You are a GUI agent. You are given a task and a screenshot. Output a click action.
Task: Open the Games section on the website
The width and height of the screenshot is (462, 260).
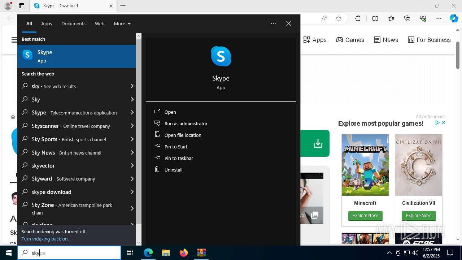pos(350,40)
